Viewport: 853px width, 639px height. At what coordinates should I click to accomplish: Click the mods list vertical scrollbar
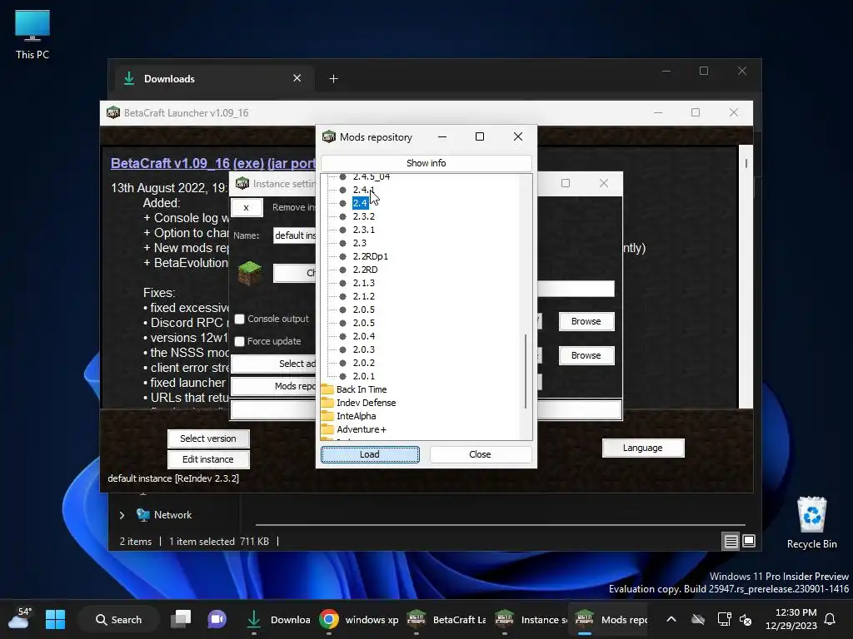(526, 371)
